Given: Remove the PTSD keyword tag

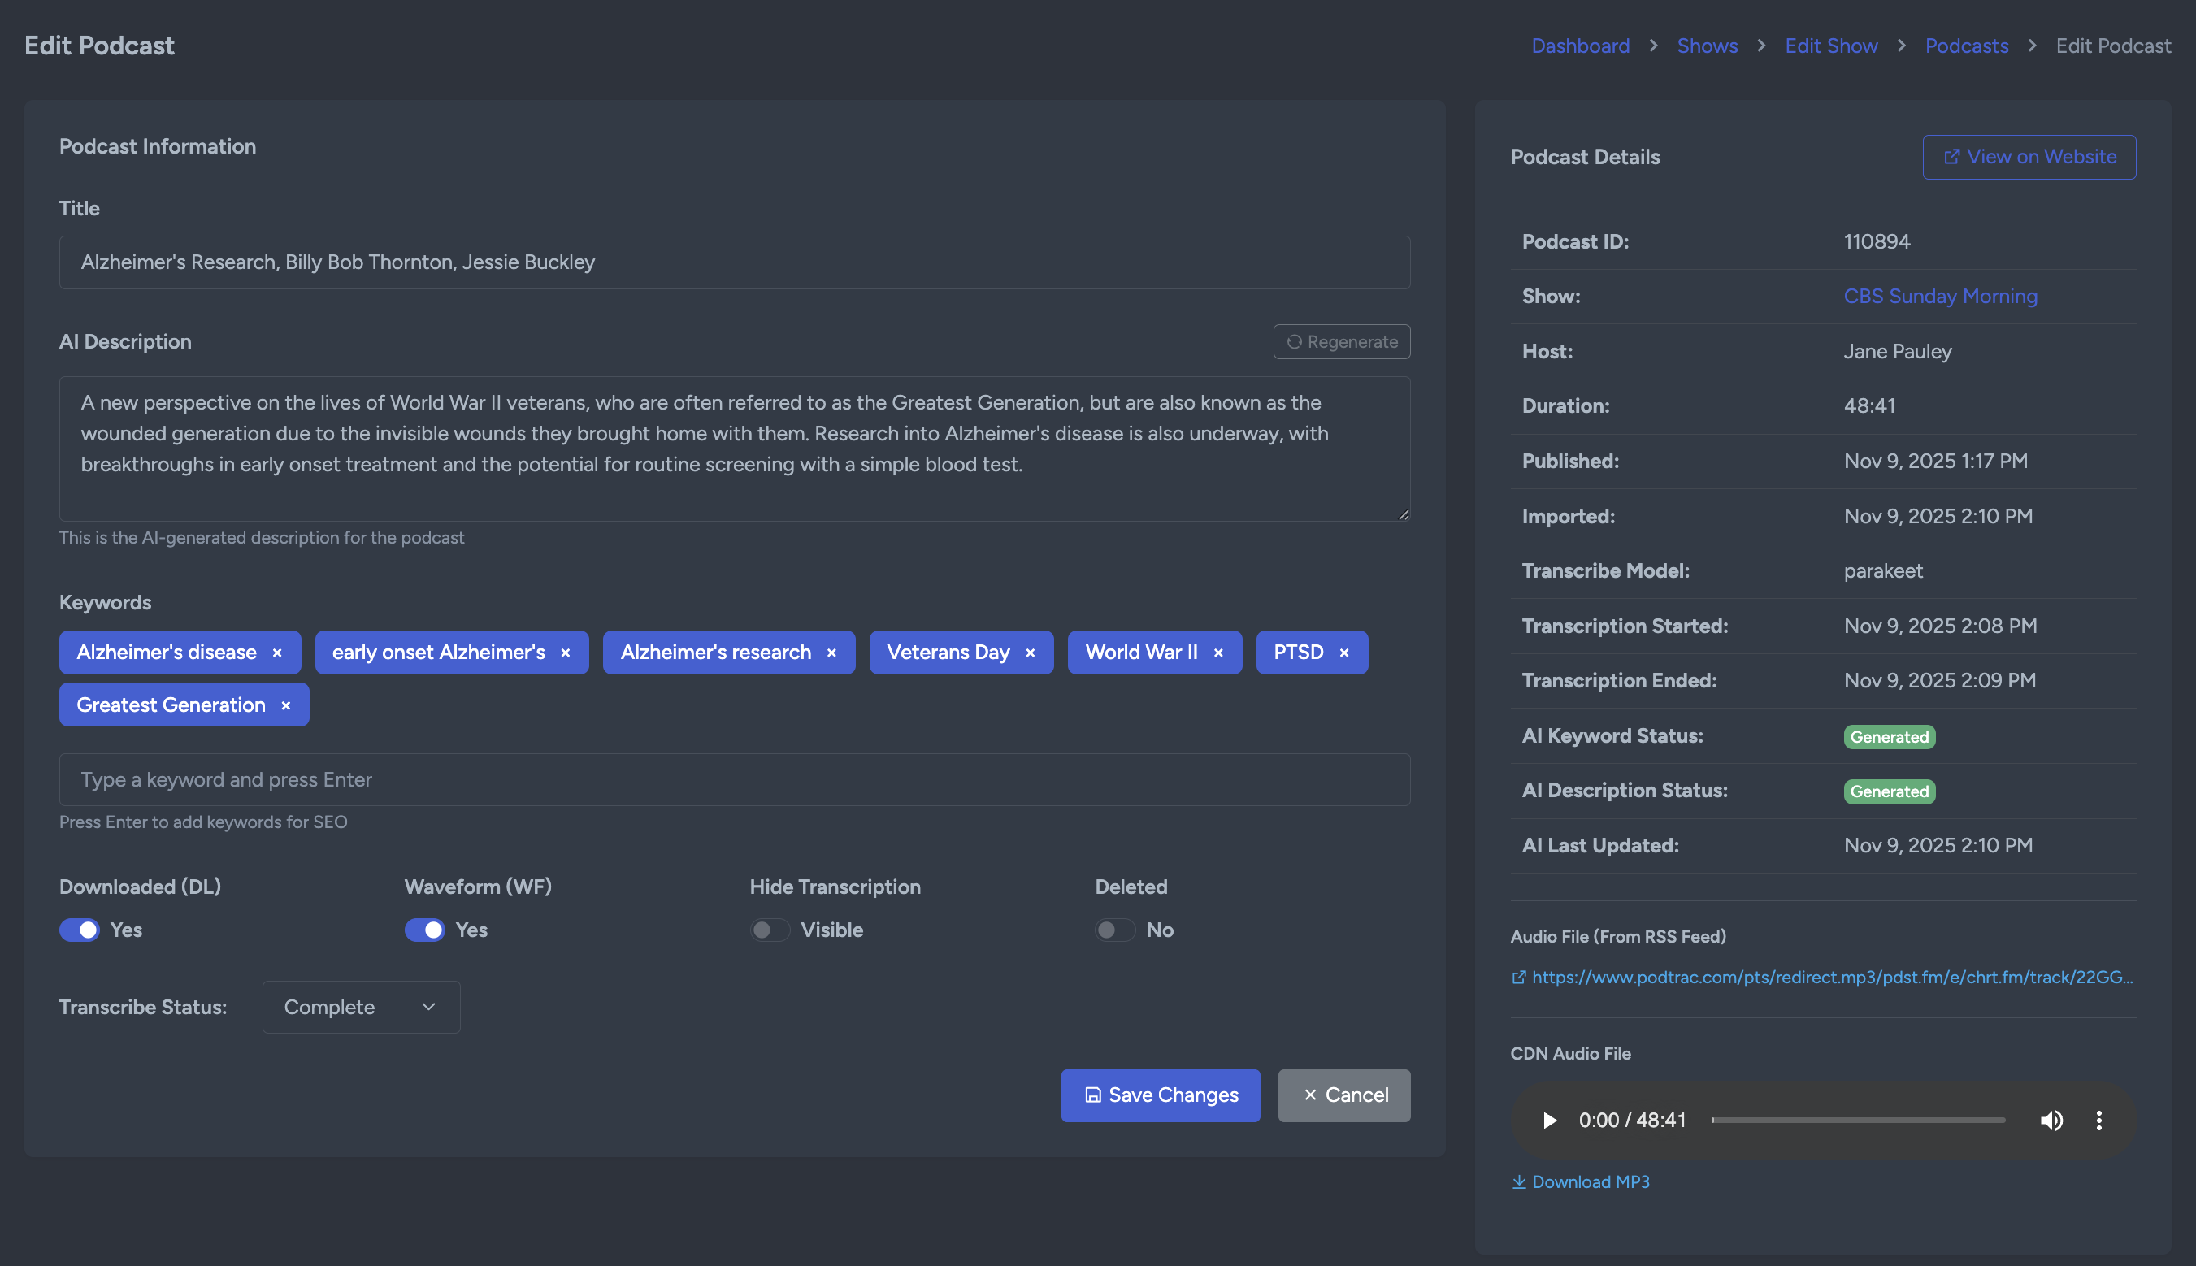Looking at the screenshot, I should click(1343, 653).
